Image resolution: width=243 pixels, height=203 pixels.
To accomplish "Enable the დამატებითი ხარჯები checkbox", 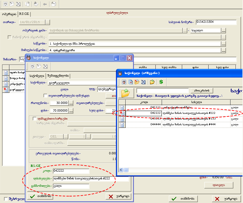I will tap(35, 119).
